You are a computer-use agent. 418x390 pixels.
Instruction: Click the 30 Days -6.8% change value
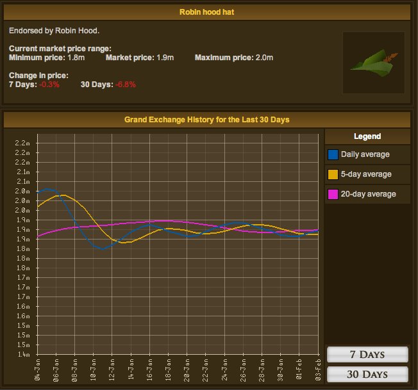[126, 85]
